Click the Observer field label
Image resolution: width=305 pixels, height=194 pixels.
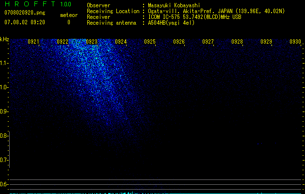(x=98, y=5)
